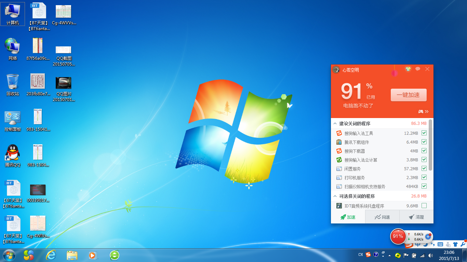Select the 203fb80e7... file on desktop

coord(38,85)
